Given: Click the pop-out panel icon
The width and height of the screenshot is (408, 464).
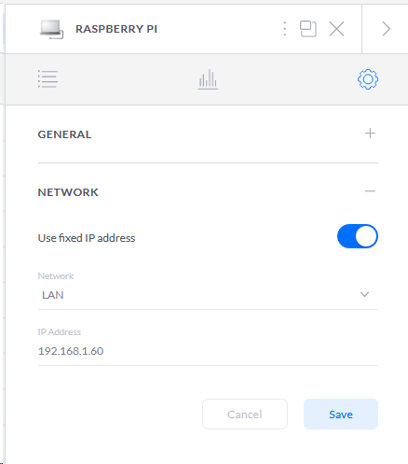Looking at the screenshot, I should 308,29.
